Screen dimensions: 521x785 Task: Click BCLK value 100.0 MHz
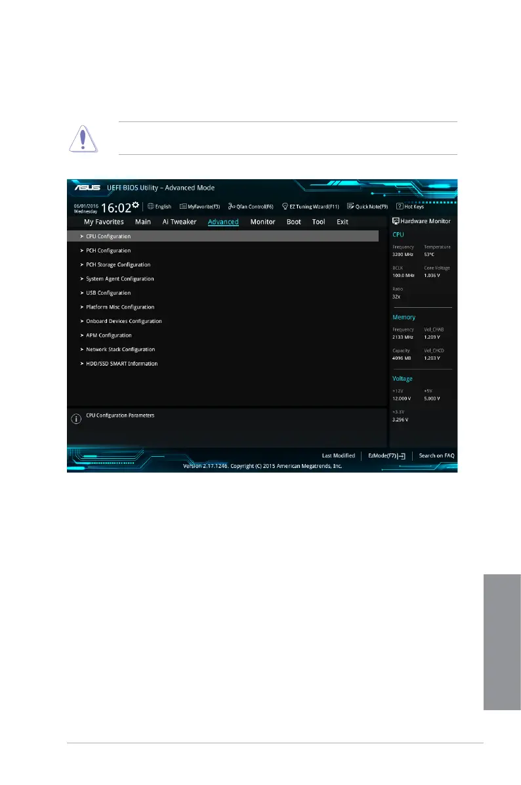click(x=404, y=276)
